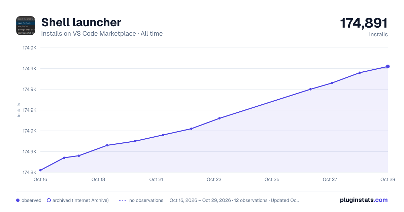Select the large final data point at Oct 29

click(388, 67)
